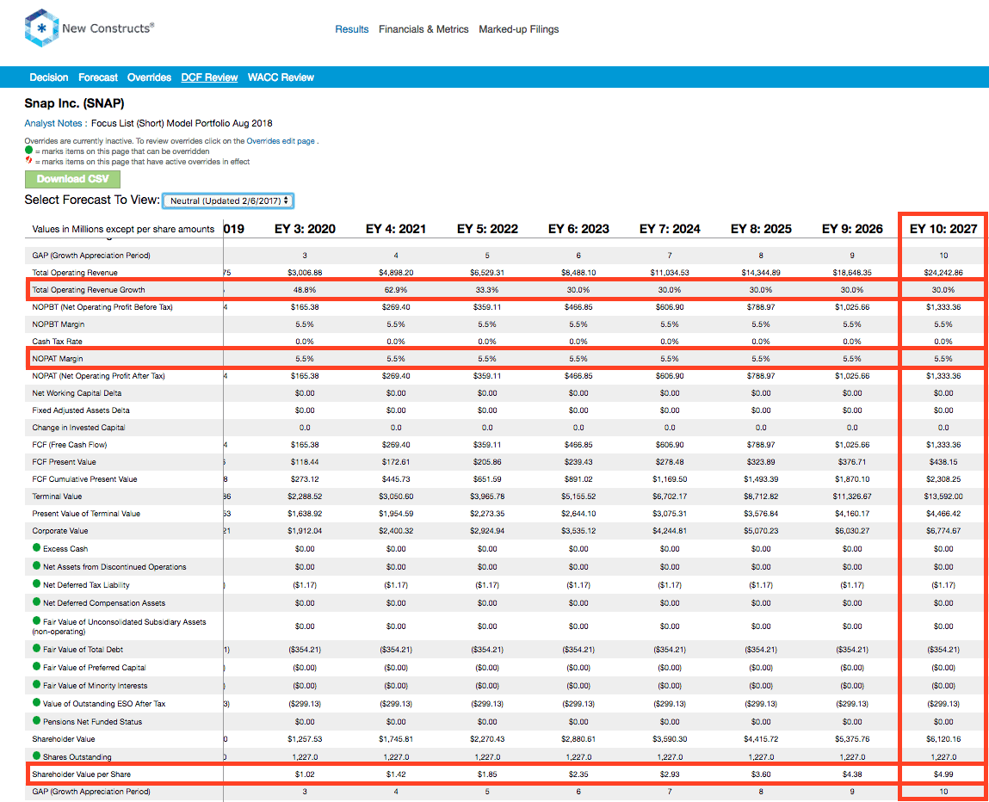This screenshot has height=802, width=989.
Task: Click the Total Operating Revenue Growth row label
Action: pos(89,290)
